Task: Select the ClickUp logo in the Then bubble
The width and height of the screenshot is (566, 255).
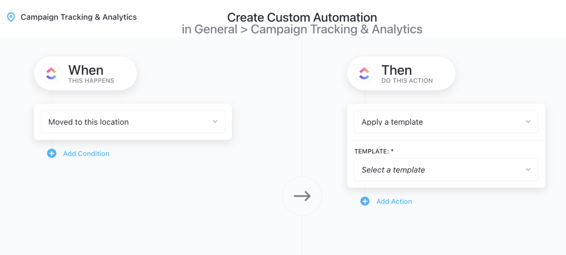Action: coord(364,73)
